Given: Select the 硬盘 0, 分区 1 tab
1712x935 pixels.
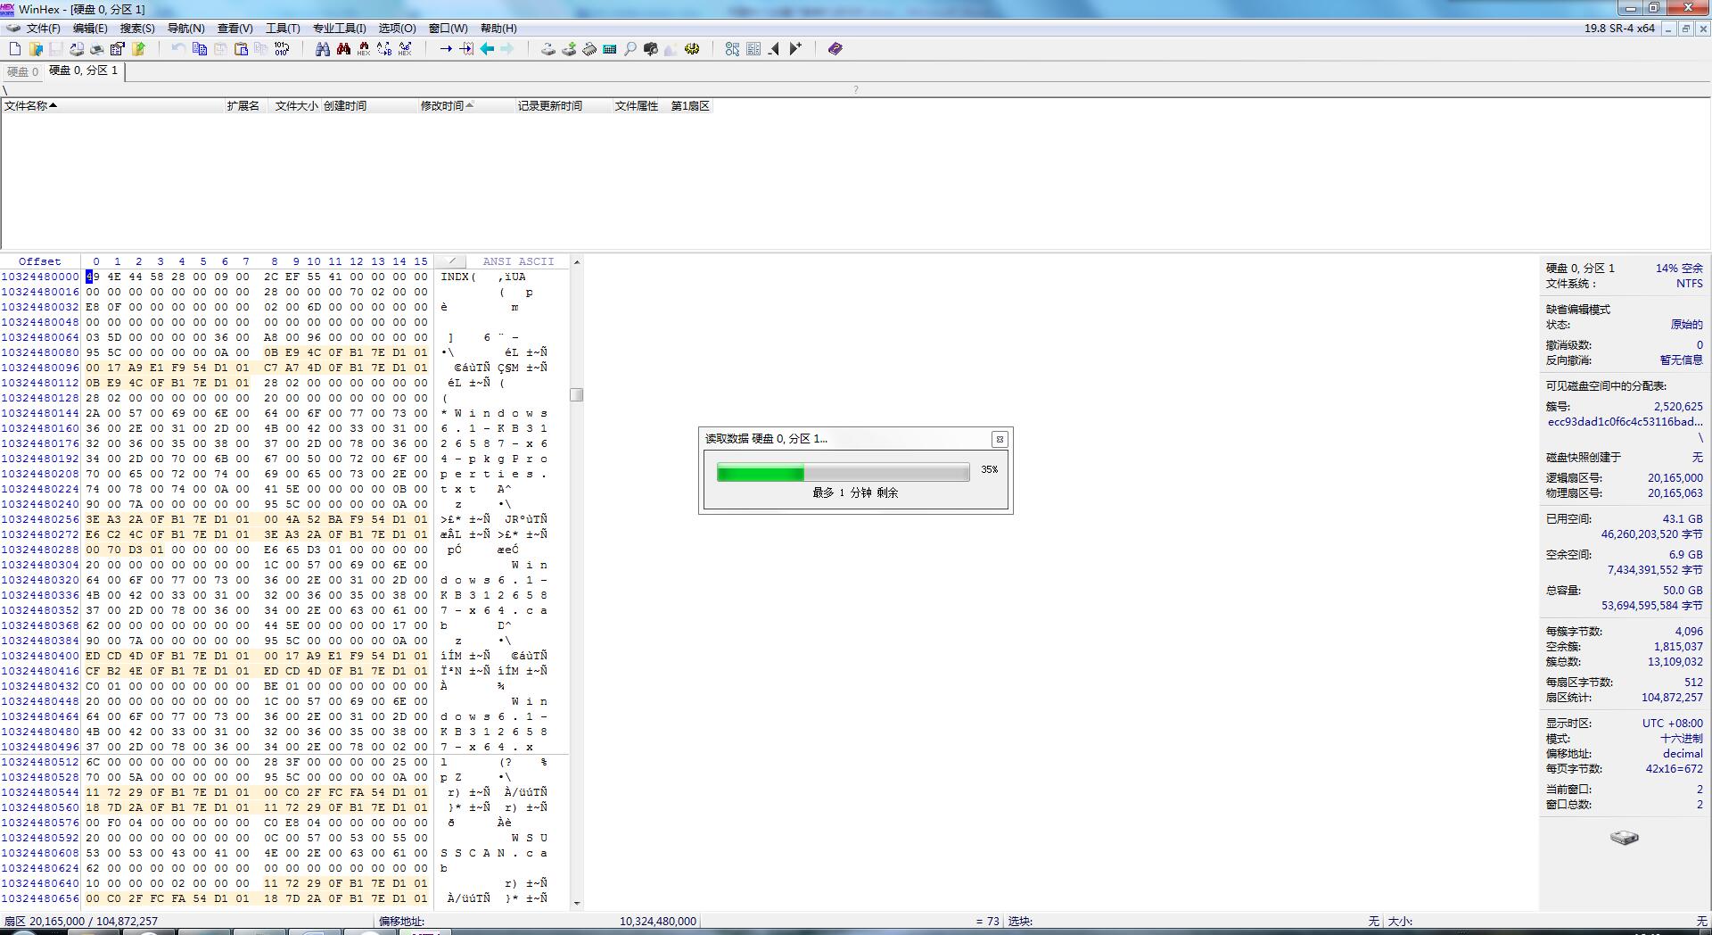Looking at the screenshot, I should click(84, 70).
